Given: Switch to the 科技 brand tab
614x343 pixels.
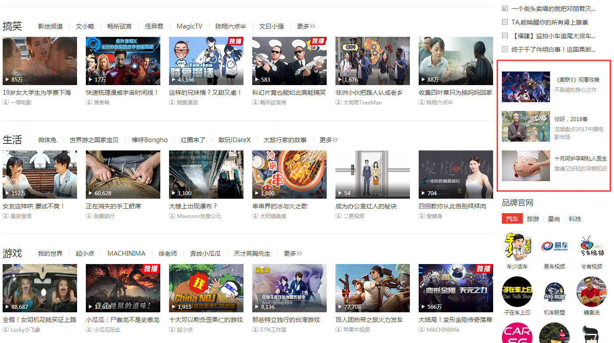Looking at the screenshot, I should (x=575, y=219).
